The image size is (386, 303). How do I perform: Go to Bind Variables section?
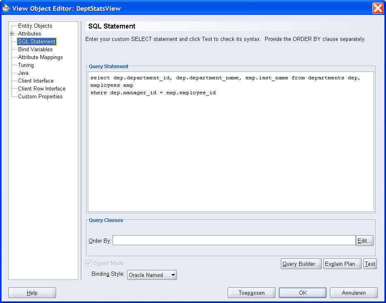(x=35, y=50)
